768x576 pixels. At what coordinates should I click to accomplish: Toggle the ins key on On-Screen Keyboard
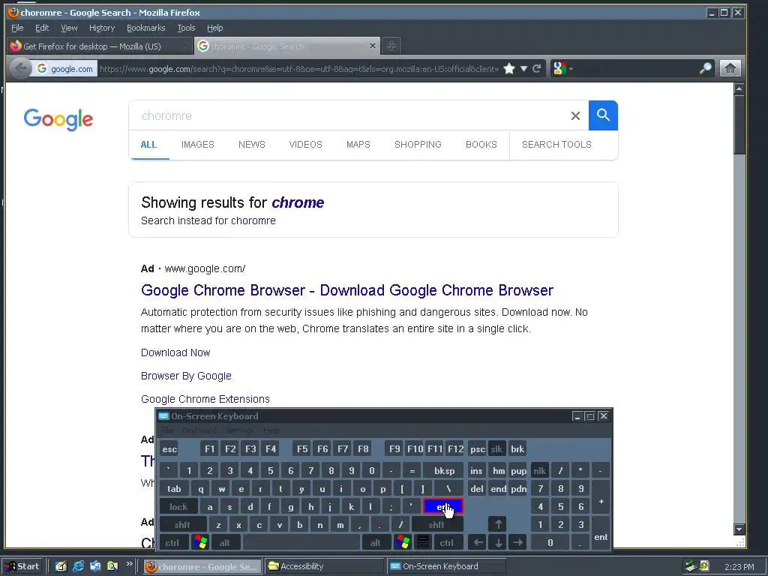click(x=476, y=471)
